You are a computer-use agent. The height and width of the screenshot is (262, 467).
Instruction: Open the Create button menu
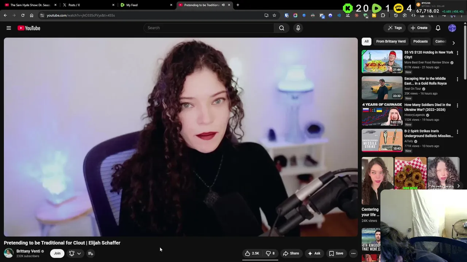(419, 28)
